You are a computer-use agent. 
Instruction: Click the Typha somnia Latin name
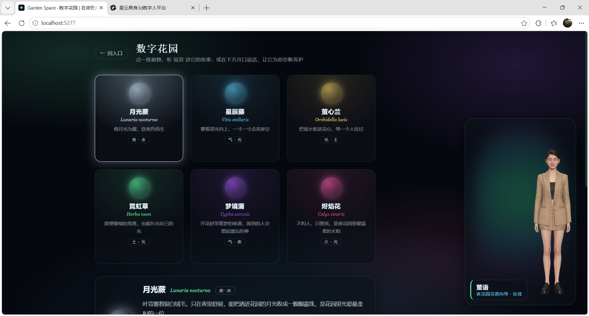pos(235,214)
